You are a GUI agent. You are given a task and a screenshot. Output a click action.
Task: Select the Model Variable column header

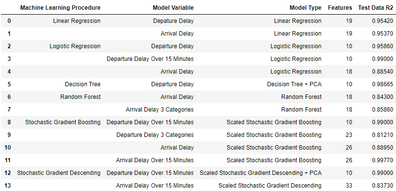pyautogui.click(x=173, y=8)
